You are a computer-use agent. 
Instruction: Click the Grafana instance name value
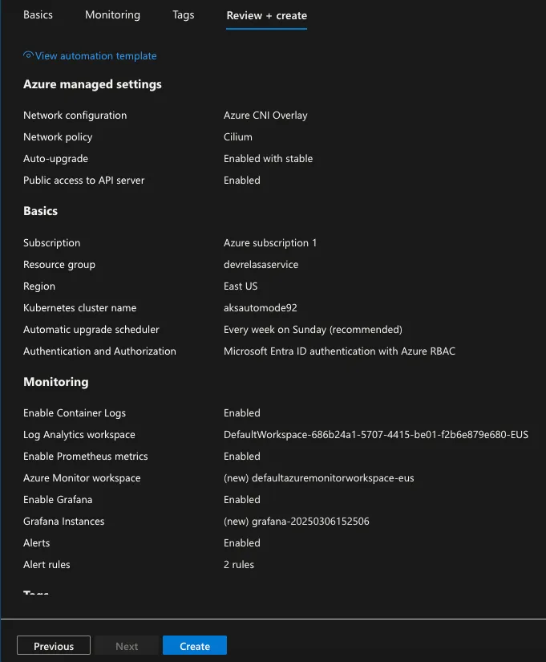click(x=296, y=522)
